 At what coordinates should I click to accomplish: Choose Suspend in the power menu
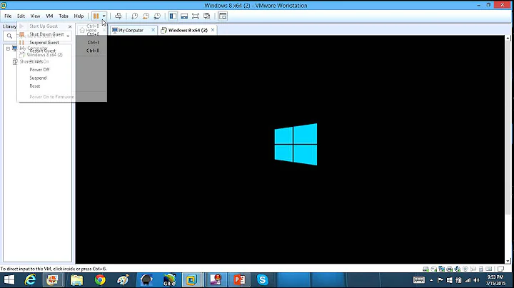[38, 78]
